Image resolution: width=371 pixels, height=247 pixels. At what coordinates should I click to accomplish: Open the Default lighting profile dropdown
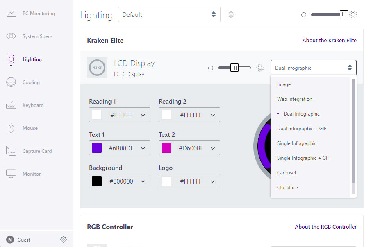pos(169,14)
